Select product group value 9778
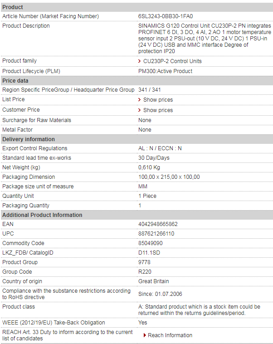Screen dimensions: 273x344 point(144,262)
